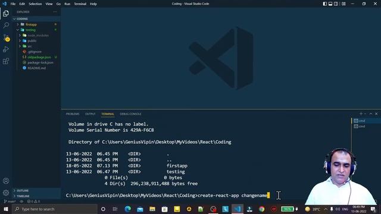
Task: Open File Explorer from taskbar
Action: (x=152, y=209)
